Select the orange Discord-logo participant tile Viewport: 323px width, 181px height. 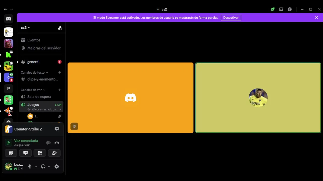pyautogui.click(x=130, y=98)
